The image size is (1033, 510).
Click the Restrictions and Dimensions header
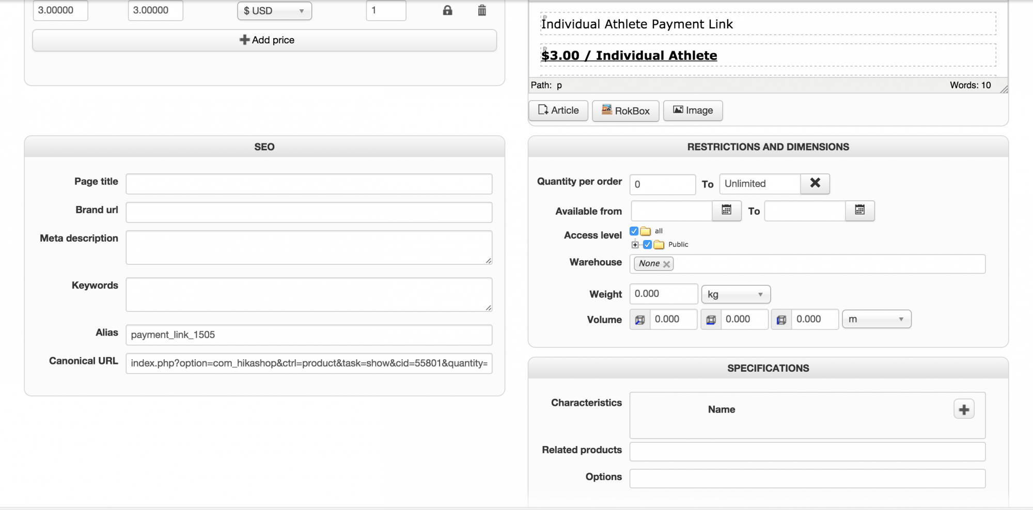768,147
